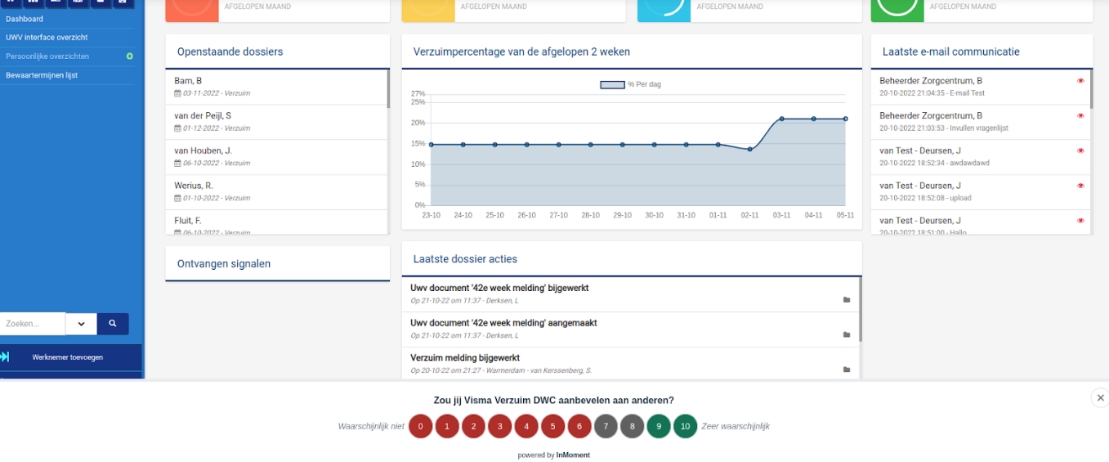Open the Verzuim melding bijgewerkt action
The height and width of the screenshot is (462, 1109).
pyautogui.click(x=631, y=364)
